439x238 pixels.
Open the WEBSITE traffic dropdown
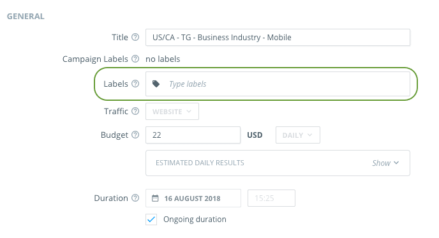172,112
